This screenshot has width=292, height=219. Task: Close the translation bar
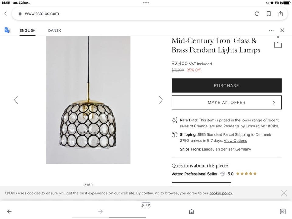[282, 30]
